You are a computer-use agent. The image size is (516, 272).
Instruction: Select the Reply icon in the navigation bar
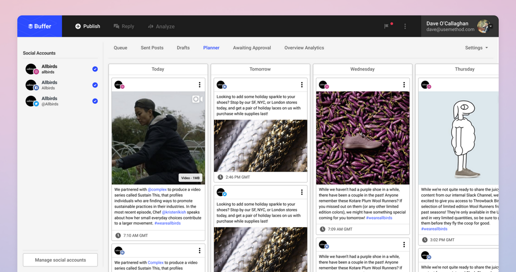(x=117, y=26)
